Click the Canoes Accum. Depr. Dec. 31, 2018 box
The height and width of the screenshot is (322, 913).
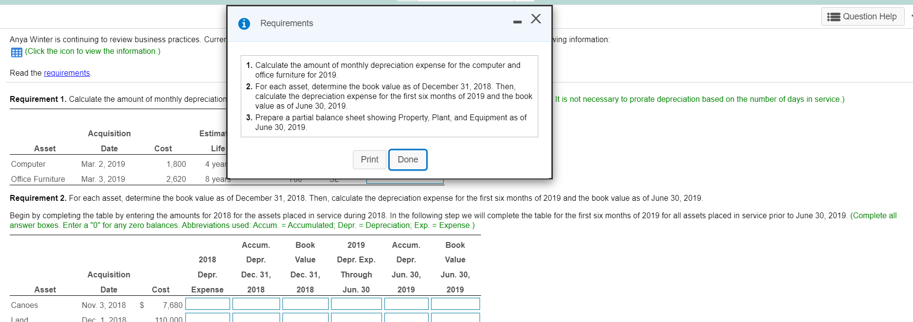(x=256, y=304)
